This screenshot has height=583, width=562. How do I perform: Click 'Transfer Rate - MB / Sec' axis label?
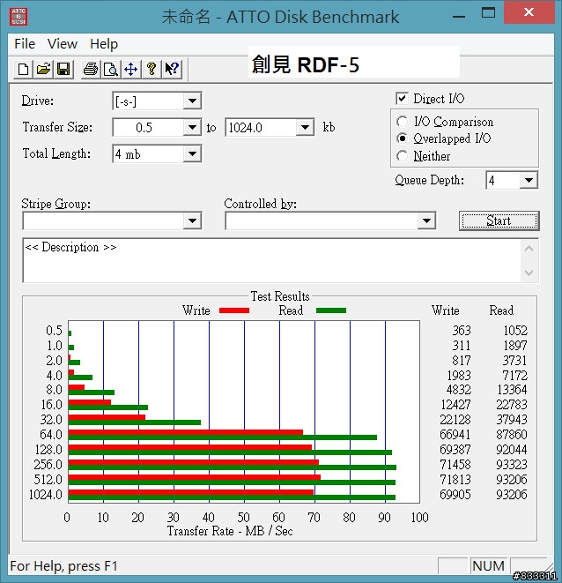click(x=230, y=531)
